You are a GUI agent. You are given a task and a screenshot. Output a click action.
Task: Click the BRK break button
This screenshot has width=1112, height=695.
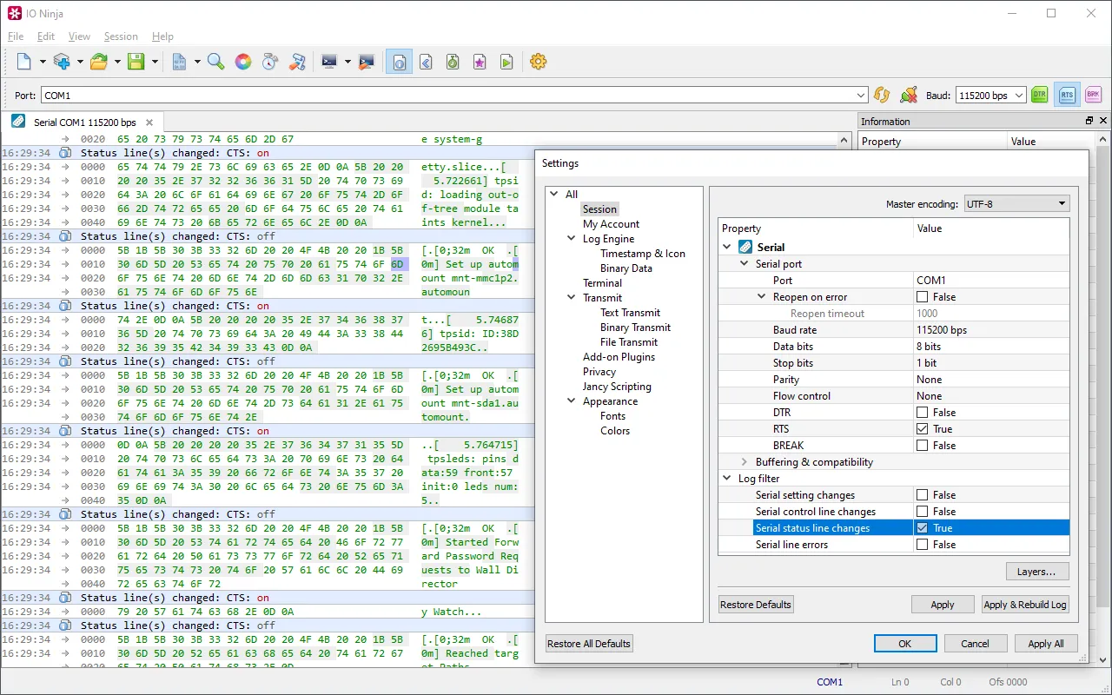[x=1093, y=96]
